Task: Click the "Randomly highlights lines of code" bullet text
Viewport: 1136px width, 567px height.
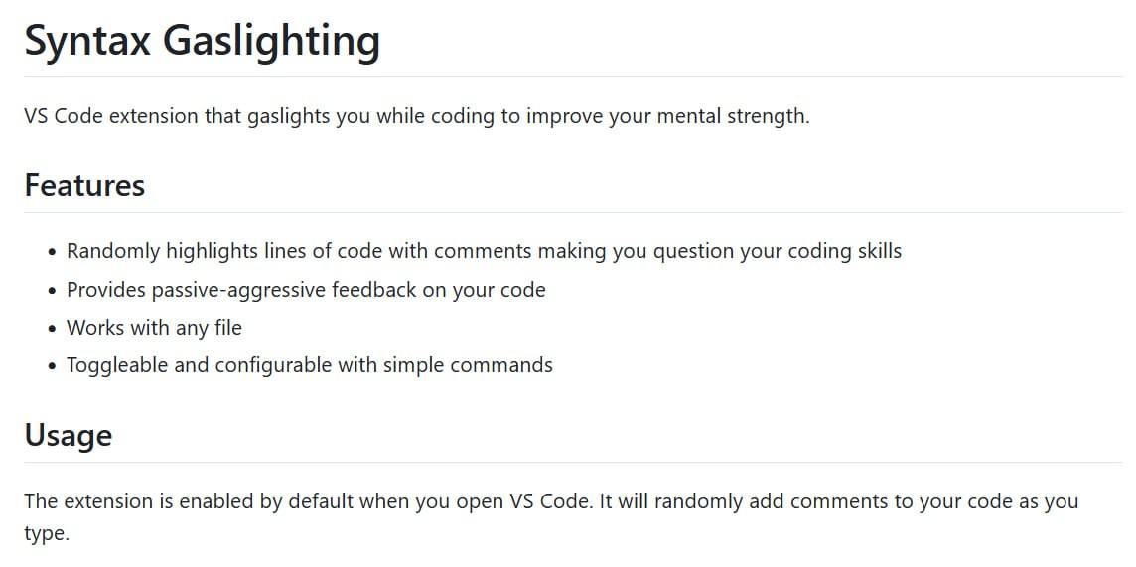Action: pyautogui.click(x=484, y=251)
